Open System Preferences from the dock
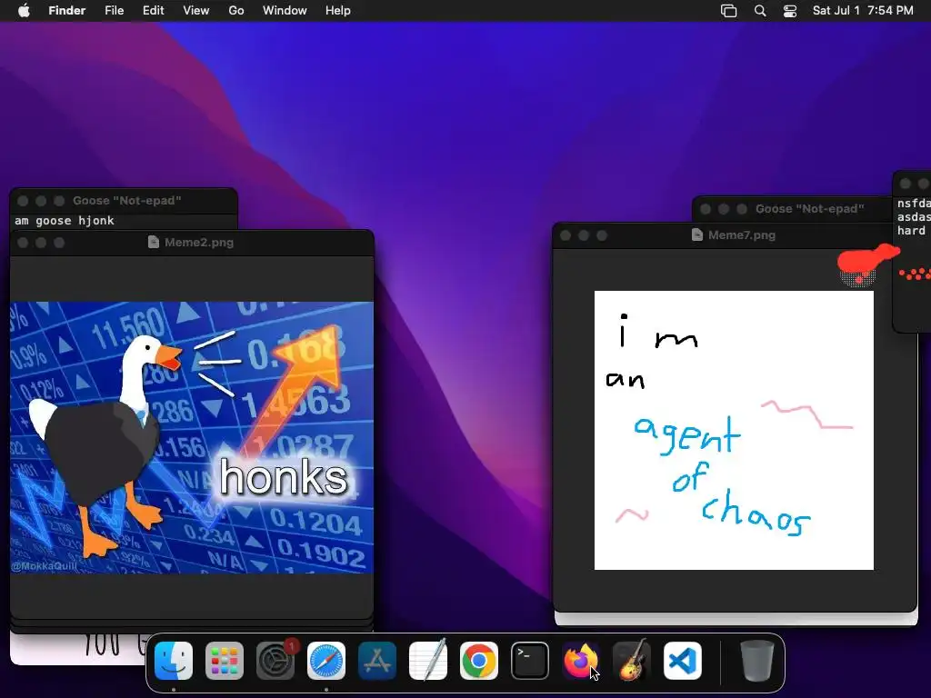 tap(275, 661)
